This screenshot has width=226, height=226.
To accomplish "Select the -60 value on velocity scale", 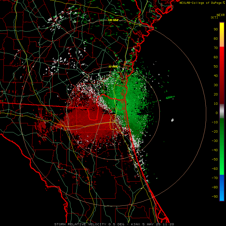I will (x=215, y=169).
